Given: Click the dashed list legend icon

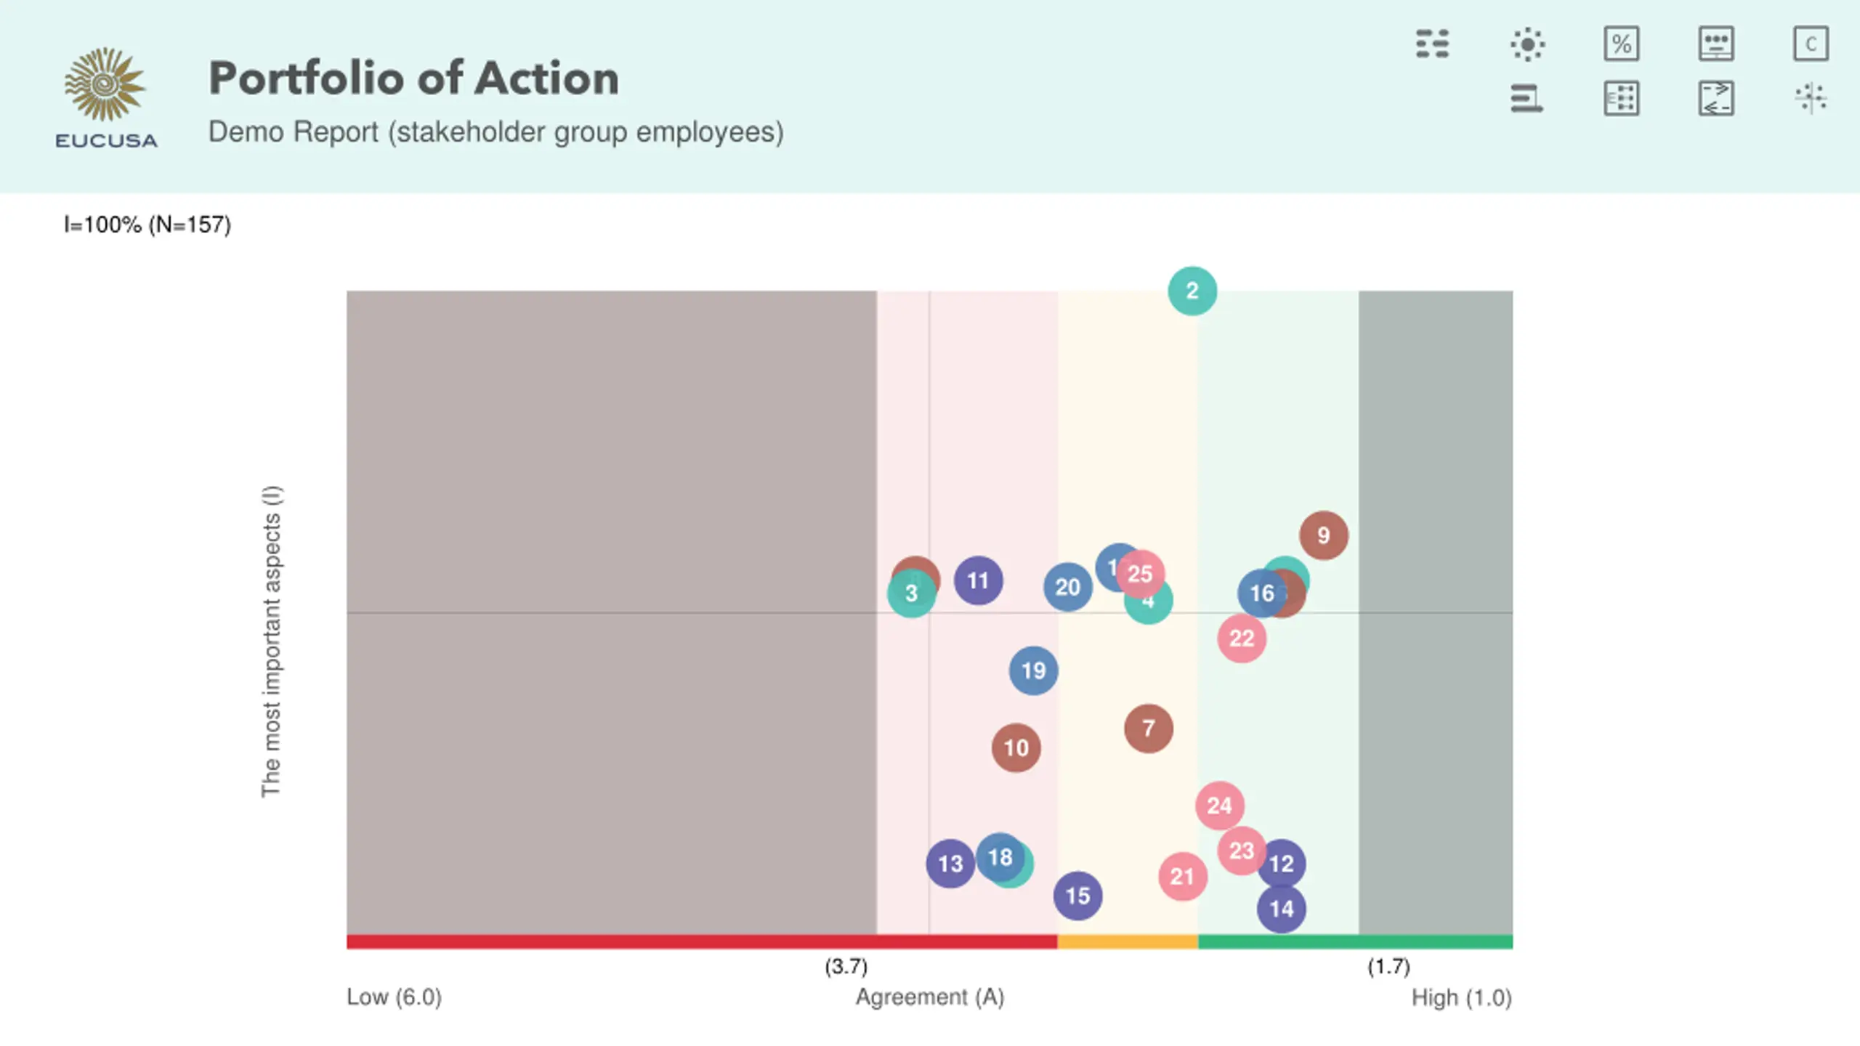Looking at the screenshot, I should coord(1432,44).
